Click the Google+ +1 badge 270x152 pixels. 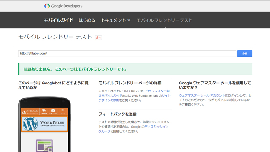[x=98, y=38]
